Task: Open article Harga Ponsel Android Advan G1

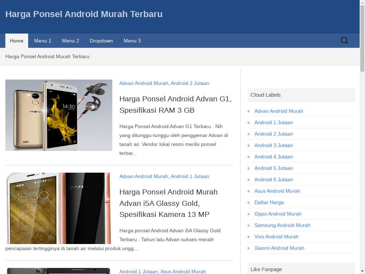Action: click(x=175, y=105)
